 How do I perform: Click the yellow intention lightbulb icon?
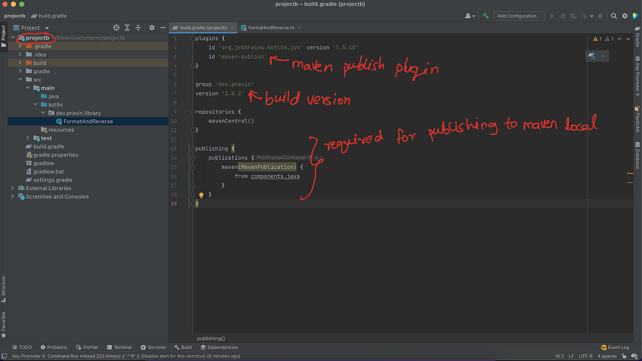coord(201,195)
